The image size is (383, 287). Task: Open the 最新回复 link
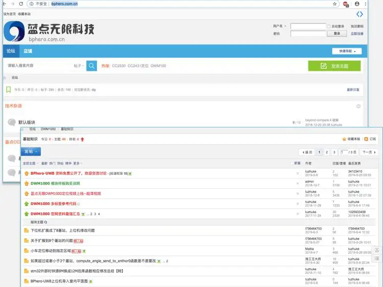tap(353, 90)
